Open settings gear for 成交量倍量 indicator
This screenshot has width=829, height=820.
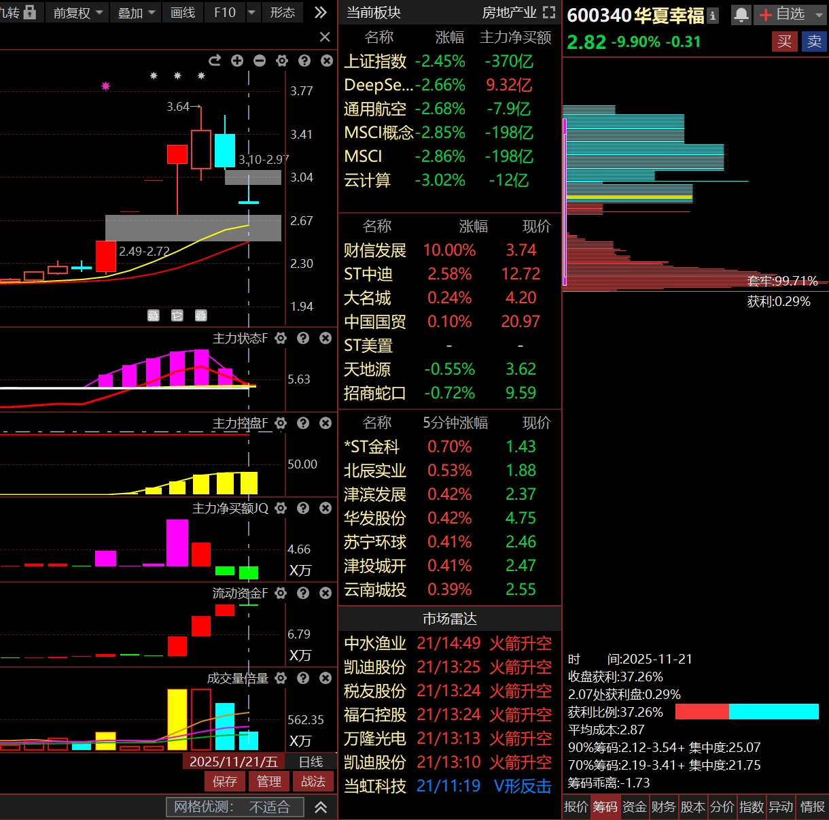[281, 678]
